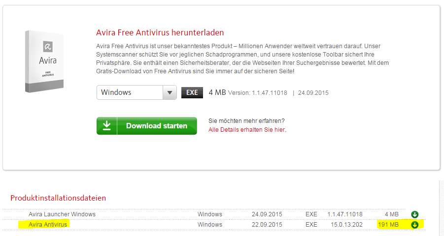
Task: Click the 4 MB size next to EXE badge
Action: click(217, 92)
